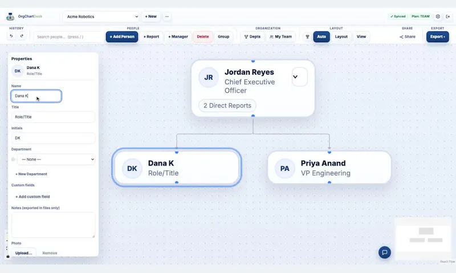456x273 pixels.
Task: Click + Add custom field
Action: pos(32,197)
